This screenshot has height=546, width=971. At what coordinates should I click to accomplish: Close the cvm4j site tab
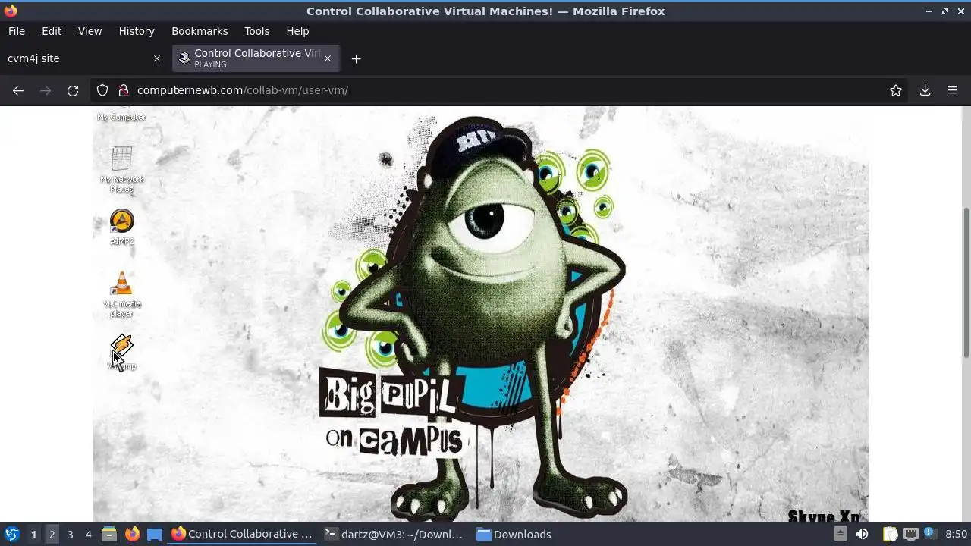coord(157,58)
